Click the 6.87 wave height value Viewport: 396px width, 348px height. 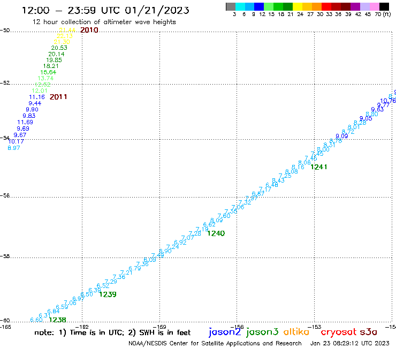click(258, 194)
